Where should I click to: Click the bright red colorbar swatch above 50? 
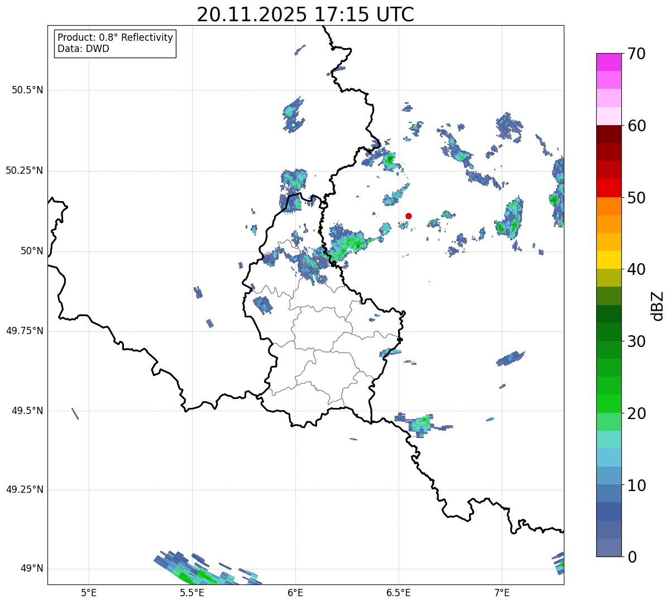coord(608,188)
